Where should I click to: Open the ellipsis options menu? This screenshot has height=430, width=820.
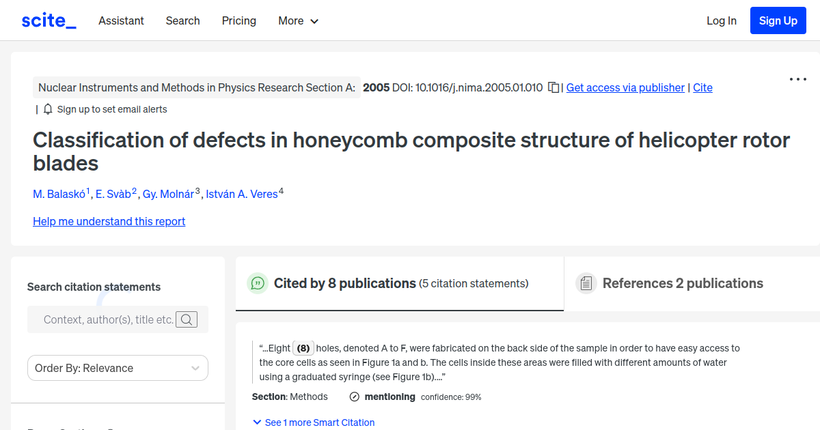tap(797, 79)
